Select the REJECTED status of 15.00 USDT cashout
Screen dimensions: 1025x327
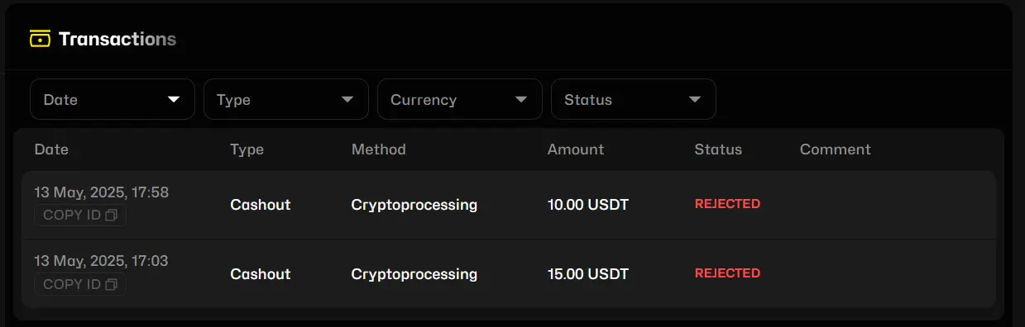point(727,273)
